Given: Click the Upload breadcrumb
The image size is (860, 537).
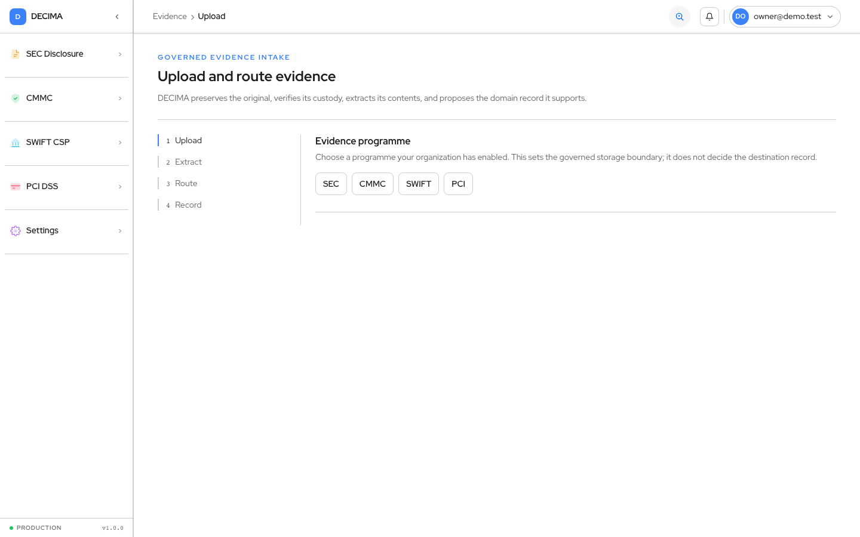Looking at the screenshot, I should pos(211,17).
